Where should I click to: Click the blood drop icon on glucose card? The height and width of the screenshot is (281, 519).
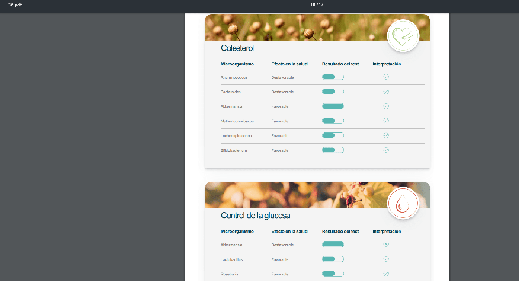click(x=403, y=203)
